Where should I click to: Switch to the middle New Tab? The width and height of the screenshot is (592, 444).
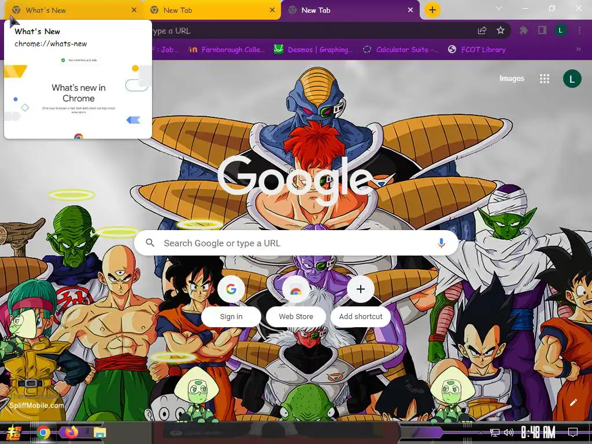(212, 10)
